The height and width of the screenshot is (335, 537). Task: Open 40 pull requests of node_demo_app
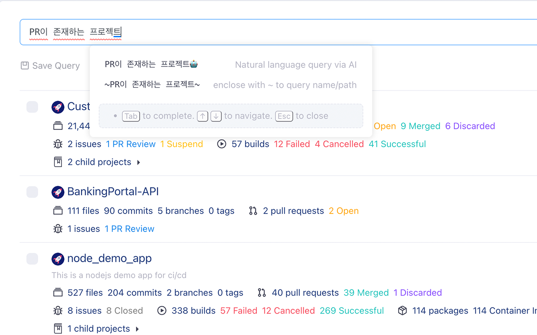305,293
